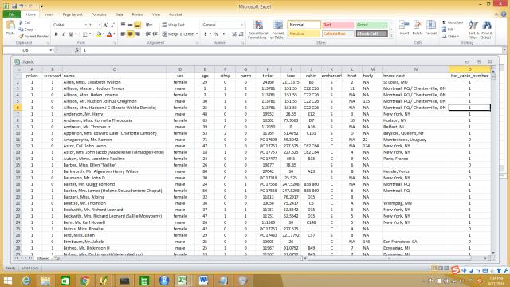Click the Windows Start button
Image resolution: width=510 pixels, height=287 pixels.
[7, 281]
